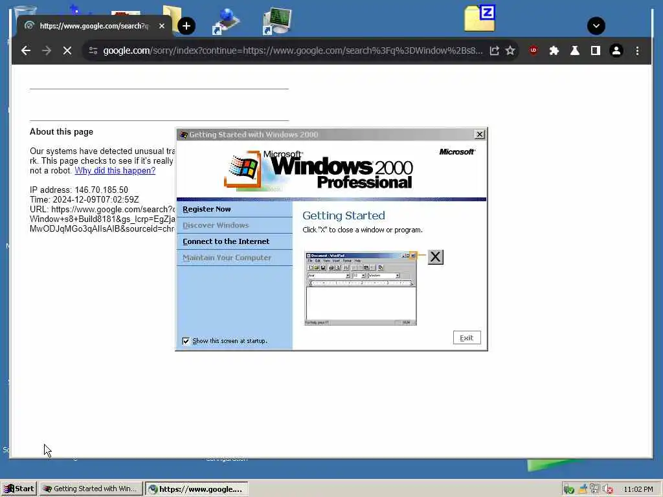Viewport: 663px width, 497px height.
Task: Open the uBlock Origin extension icon
Action: [x=534, y=50]
